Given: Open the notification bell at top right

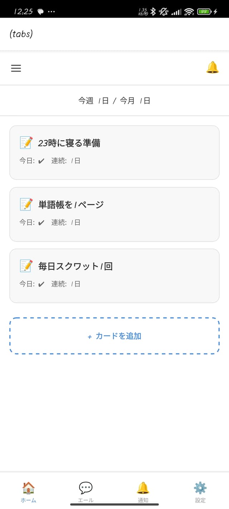Looking at the screenshot, I should 213,68.
